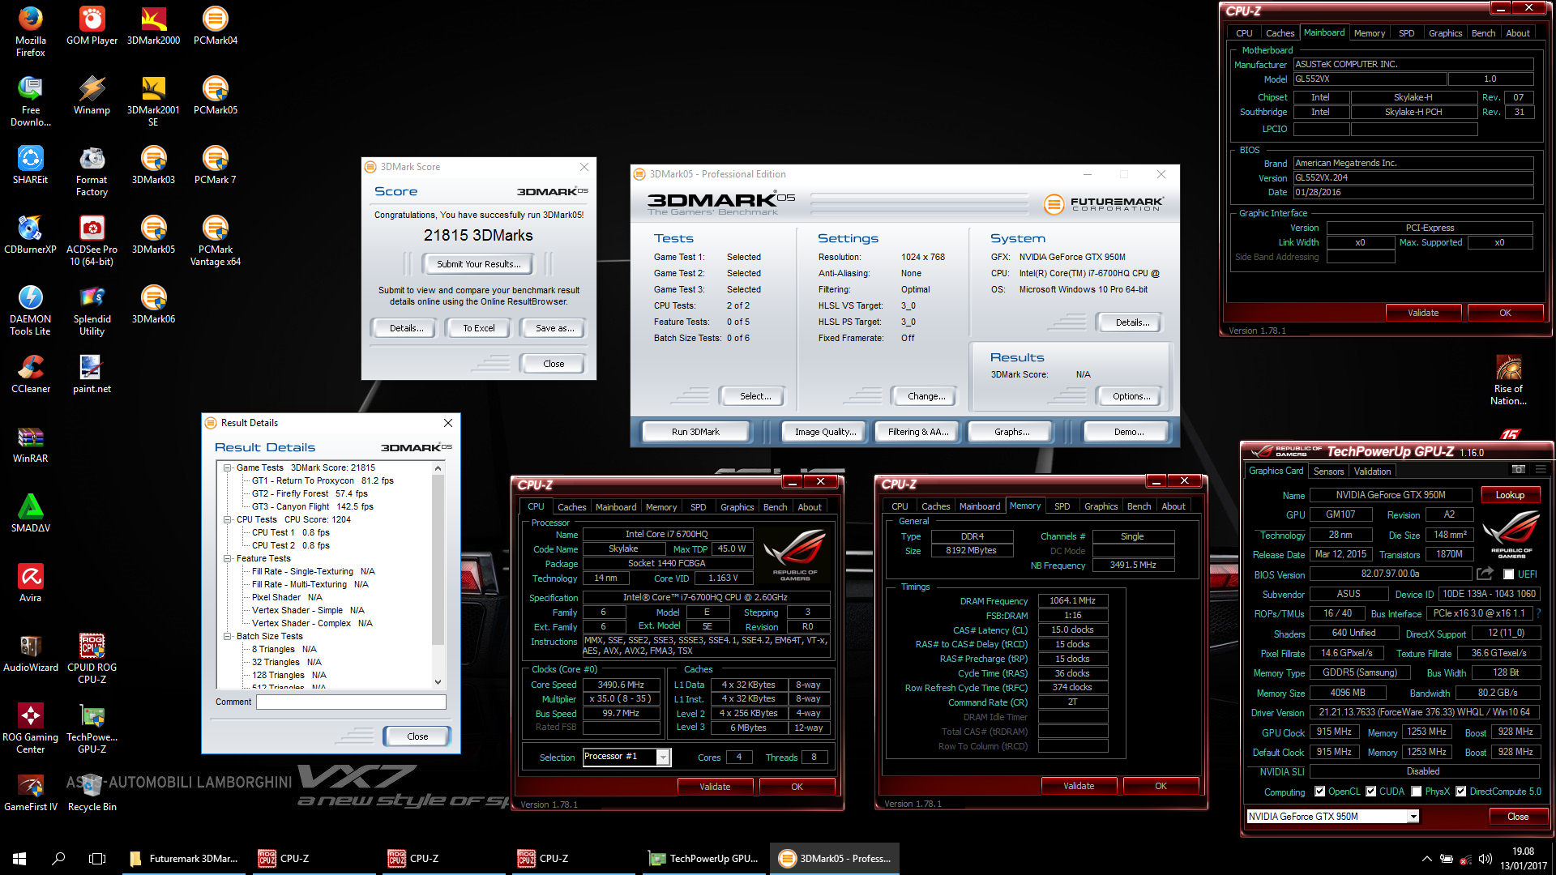Click the To Excel button
Image resolution: width=1556 pixels, height=875 pixels.
pos(479,328)
